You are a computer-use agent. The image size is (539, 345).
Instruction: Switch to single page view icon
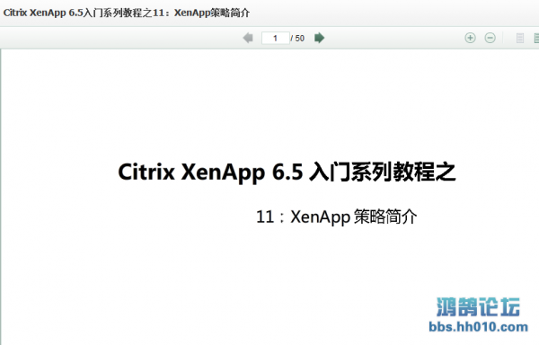click(x=520, y=38)
